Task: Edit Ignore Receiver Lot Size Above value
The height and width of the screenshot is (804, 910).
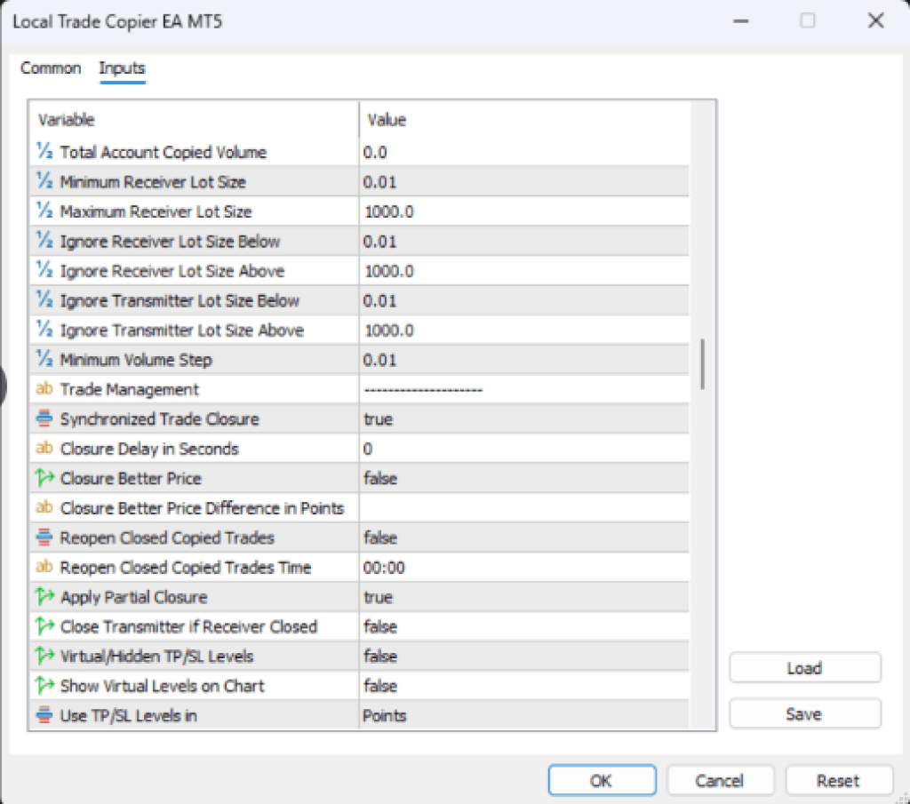Action: pyautogui.click(x=524, y=271)
